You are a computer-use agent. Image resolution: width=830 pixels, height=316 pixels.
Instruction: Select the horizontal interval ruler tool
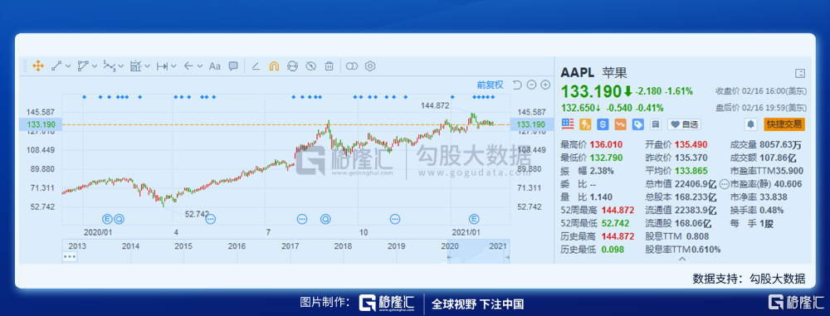[x=163, y=66]
